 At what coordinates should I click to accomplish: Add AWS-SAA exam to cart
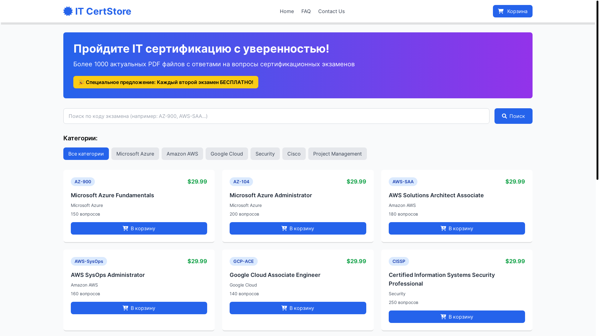click(457, 228)
